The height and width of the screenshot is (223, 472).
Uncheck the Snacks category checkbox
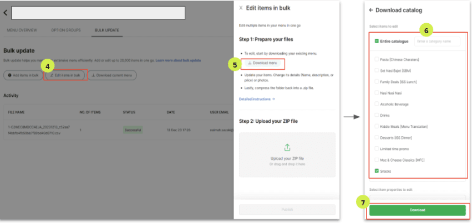click(x=377, y=171)
